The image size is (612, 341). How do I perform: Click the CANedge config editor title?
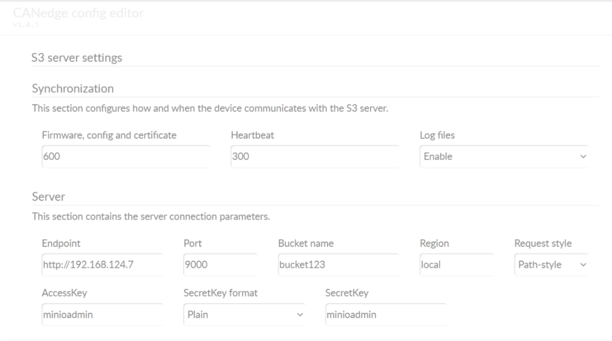78,13
